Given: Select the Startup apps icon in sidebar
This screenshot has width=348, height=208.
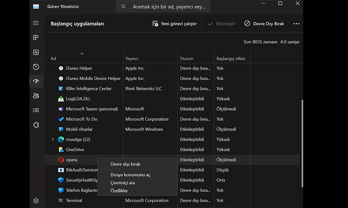Looking at the screenshot, I should click(x=36, y=81).
